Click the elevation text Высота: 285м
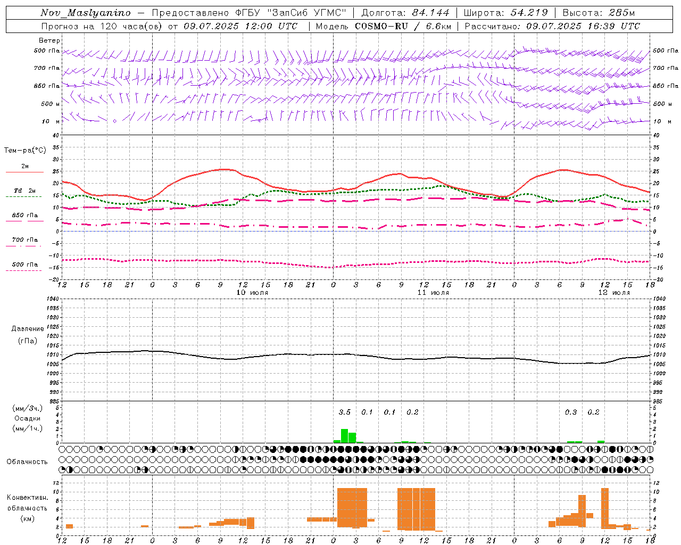 (599, 13)
